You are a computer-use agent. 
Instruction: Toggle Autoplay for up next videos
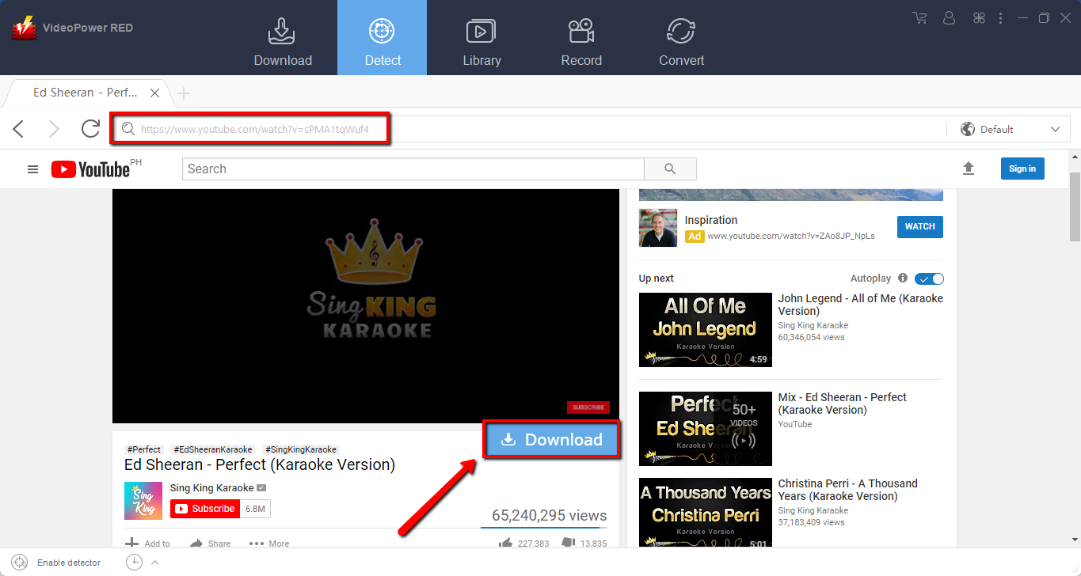coord(928,279)
